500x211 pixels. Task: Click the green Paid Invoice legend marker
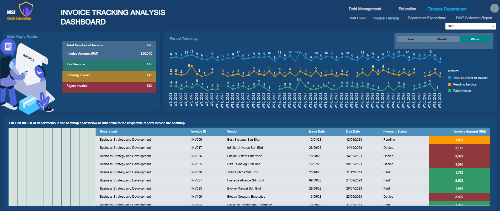tap(449, 91)
